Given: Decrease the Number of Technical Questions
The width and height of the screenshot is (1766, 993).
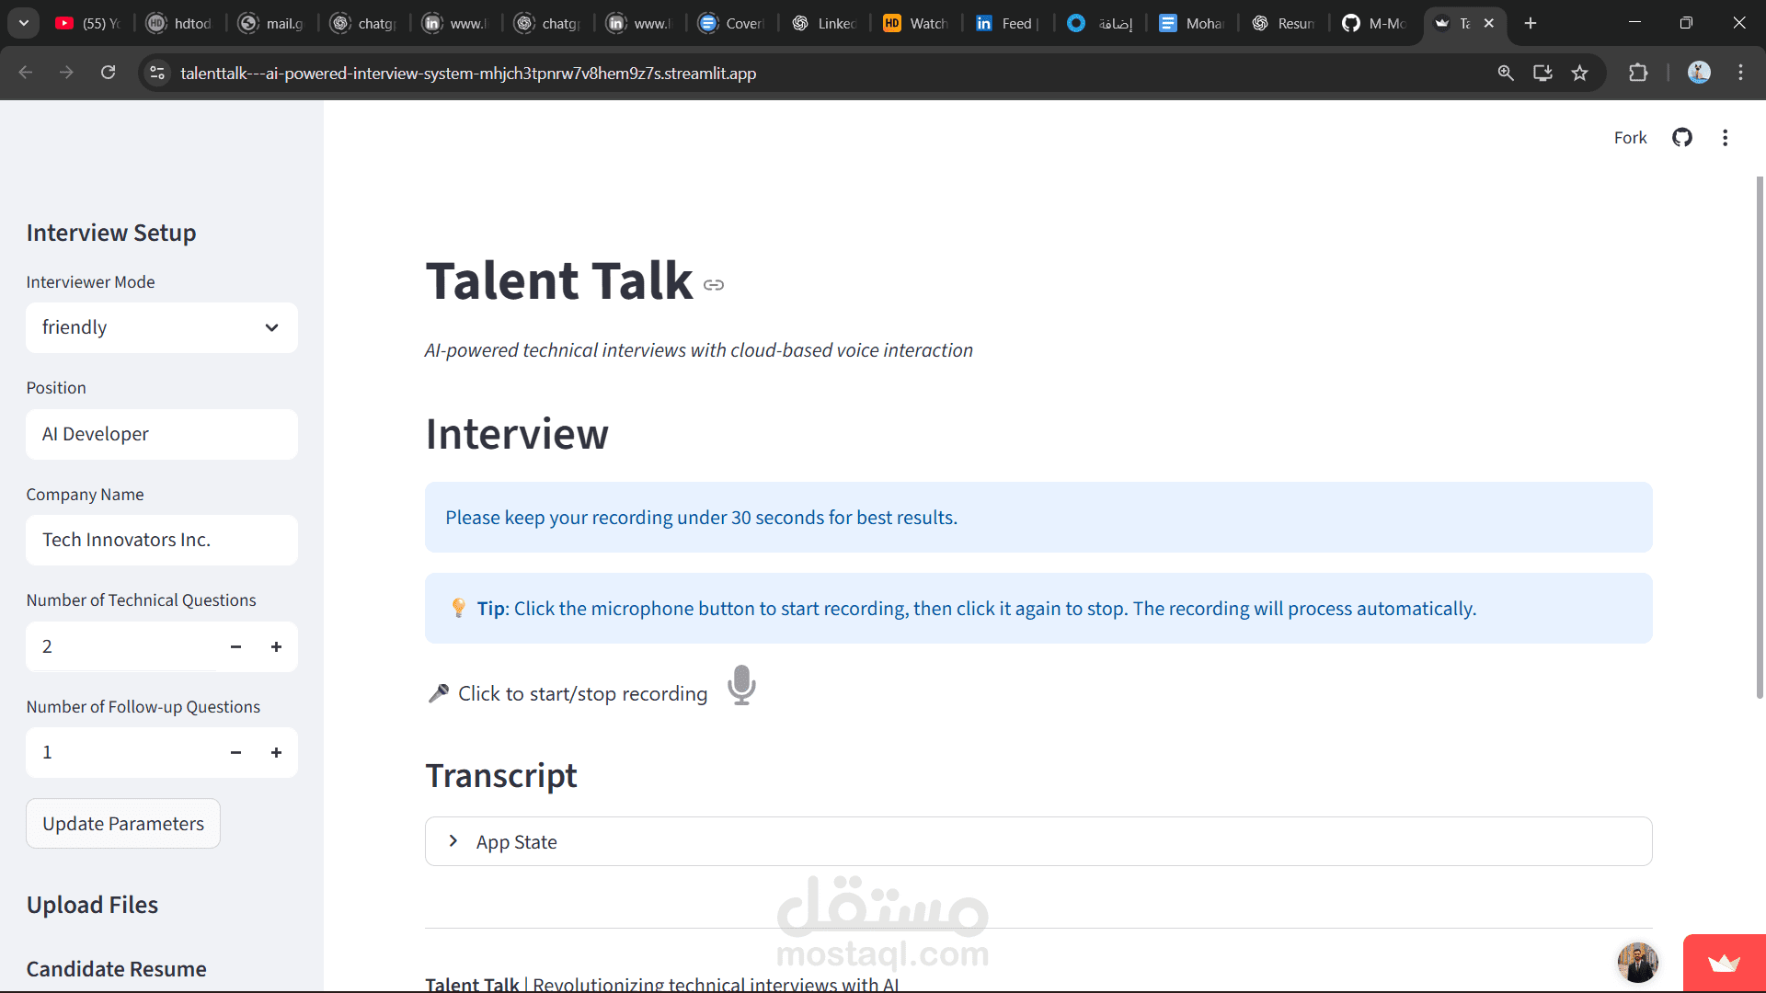Looking at the screenshot, I should tap(235, 647).
